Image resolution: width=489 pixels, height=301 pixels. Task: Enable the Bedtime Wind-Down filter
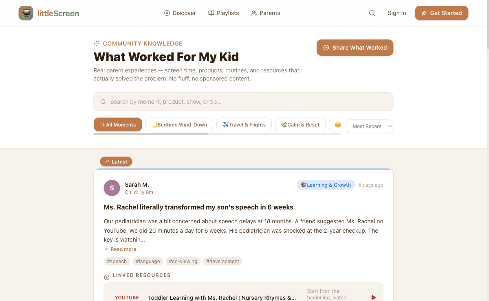pyautogui.click(x=179, y=124)
